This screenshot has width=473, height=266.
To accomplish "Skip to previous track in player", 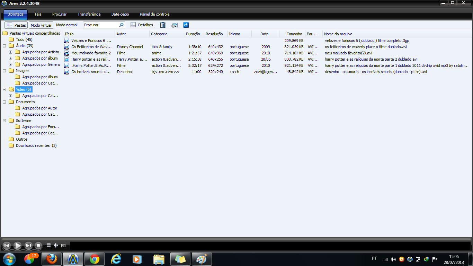I will tap(7, 246).
